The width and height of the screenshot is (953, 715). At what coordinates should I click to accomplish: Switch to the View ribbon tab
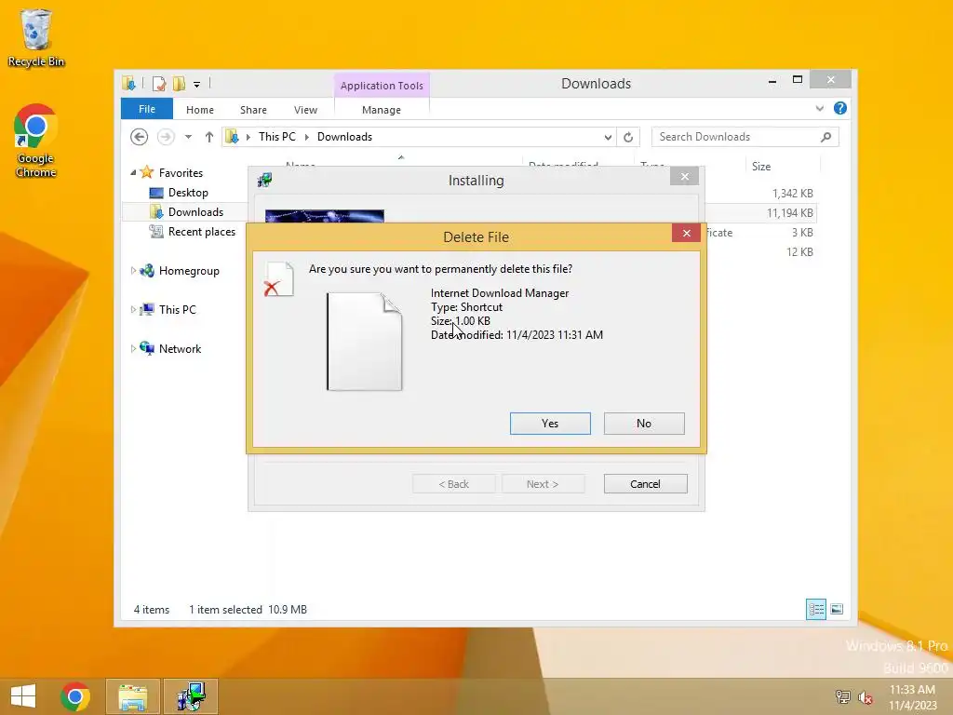click(x=305, y=110)
